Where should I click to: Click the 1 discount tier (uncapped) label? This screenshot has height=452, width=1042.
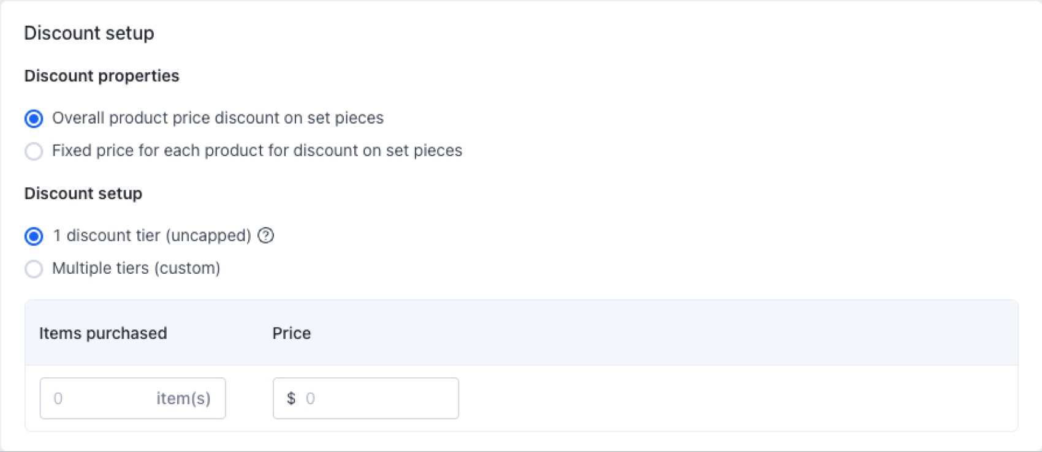(x=152, y=236)
